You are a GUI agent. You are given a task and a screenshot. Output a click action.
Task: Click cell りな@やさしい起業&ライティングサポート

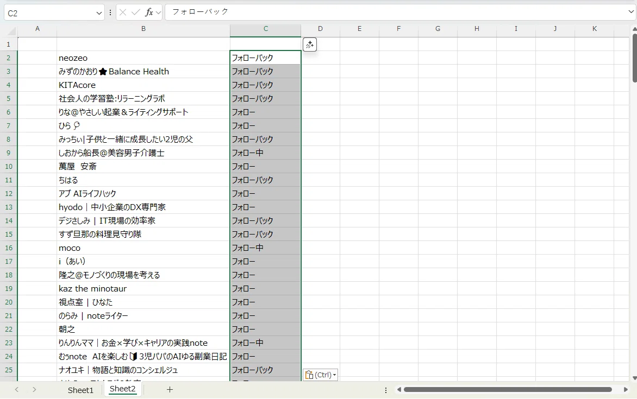pos(143,112)
